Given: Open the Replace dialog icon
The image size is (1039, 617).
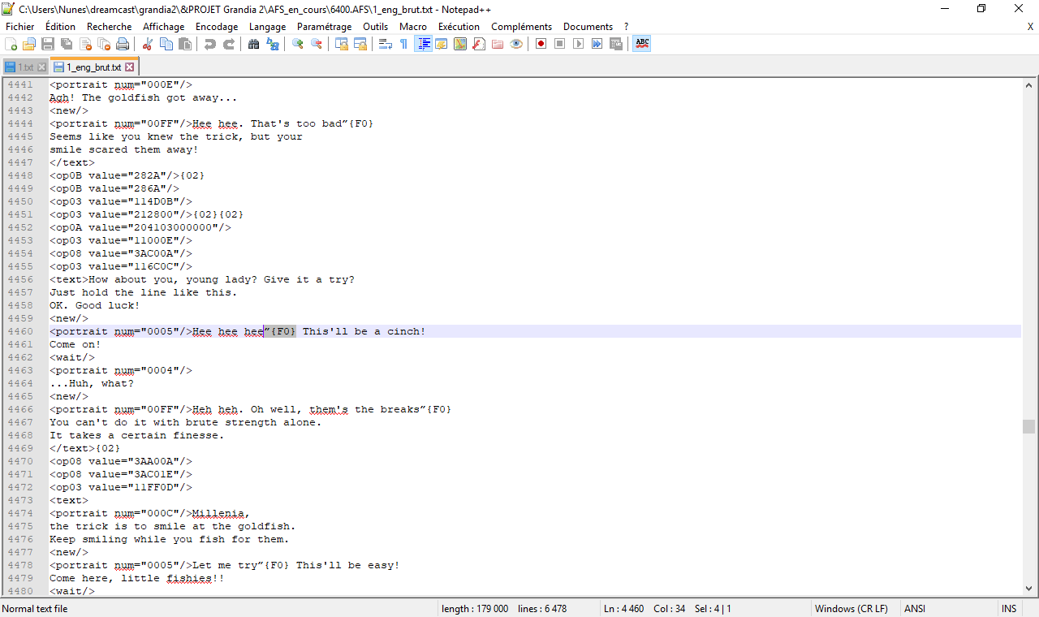Looking at the screenshot, I should click(273, 44).
